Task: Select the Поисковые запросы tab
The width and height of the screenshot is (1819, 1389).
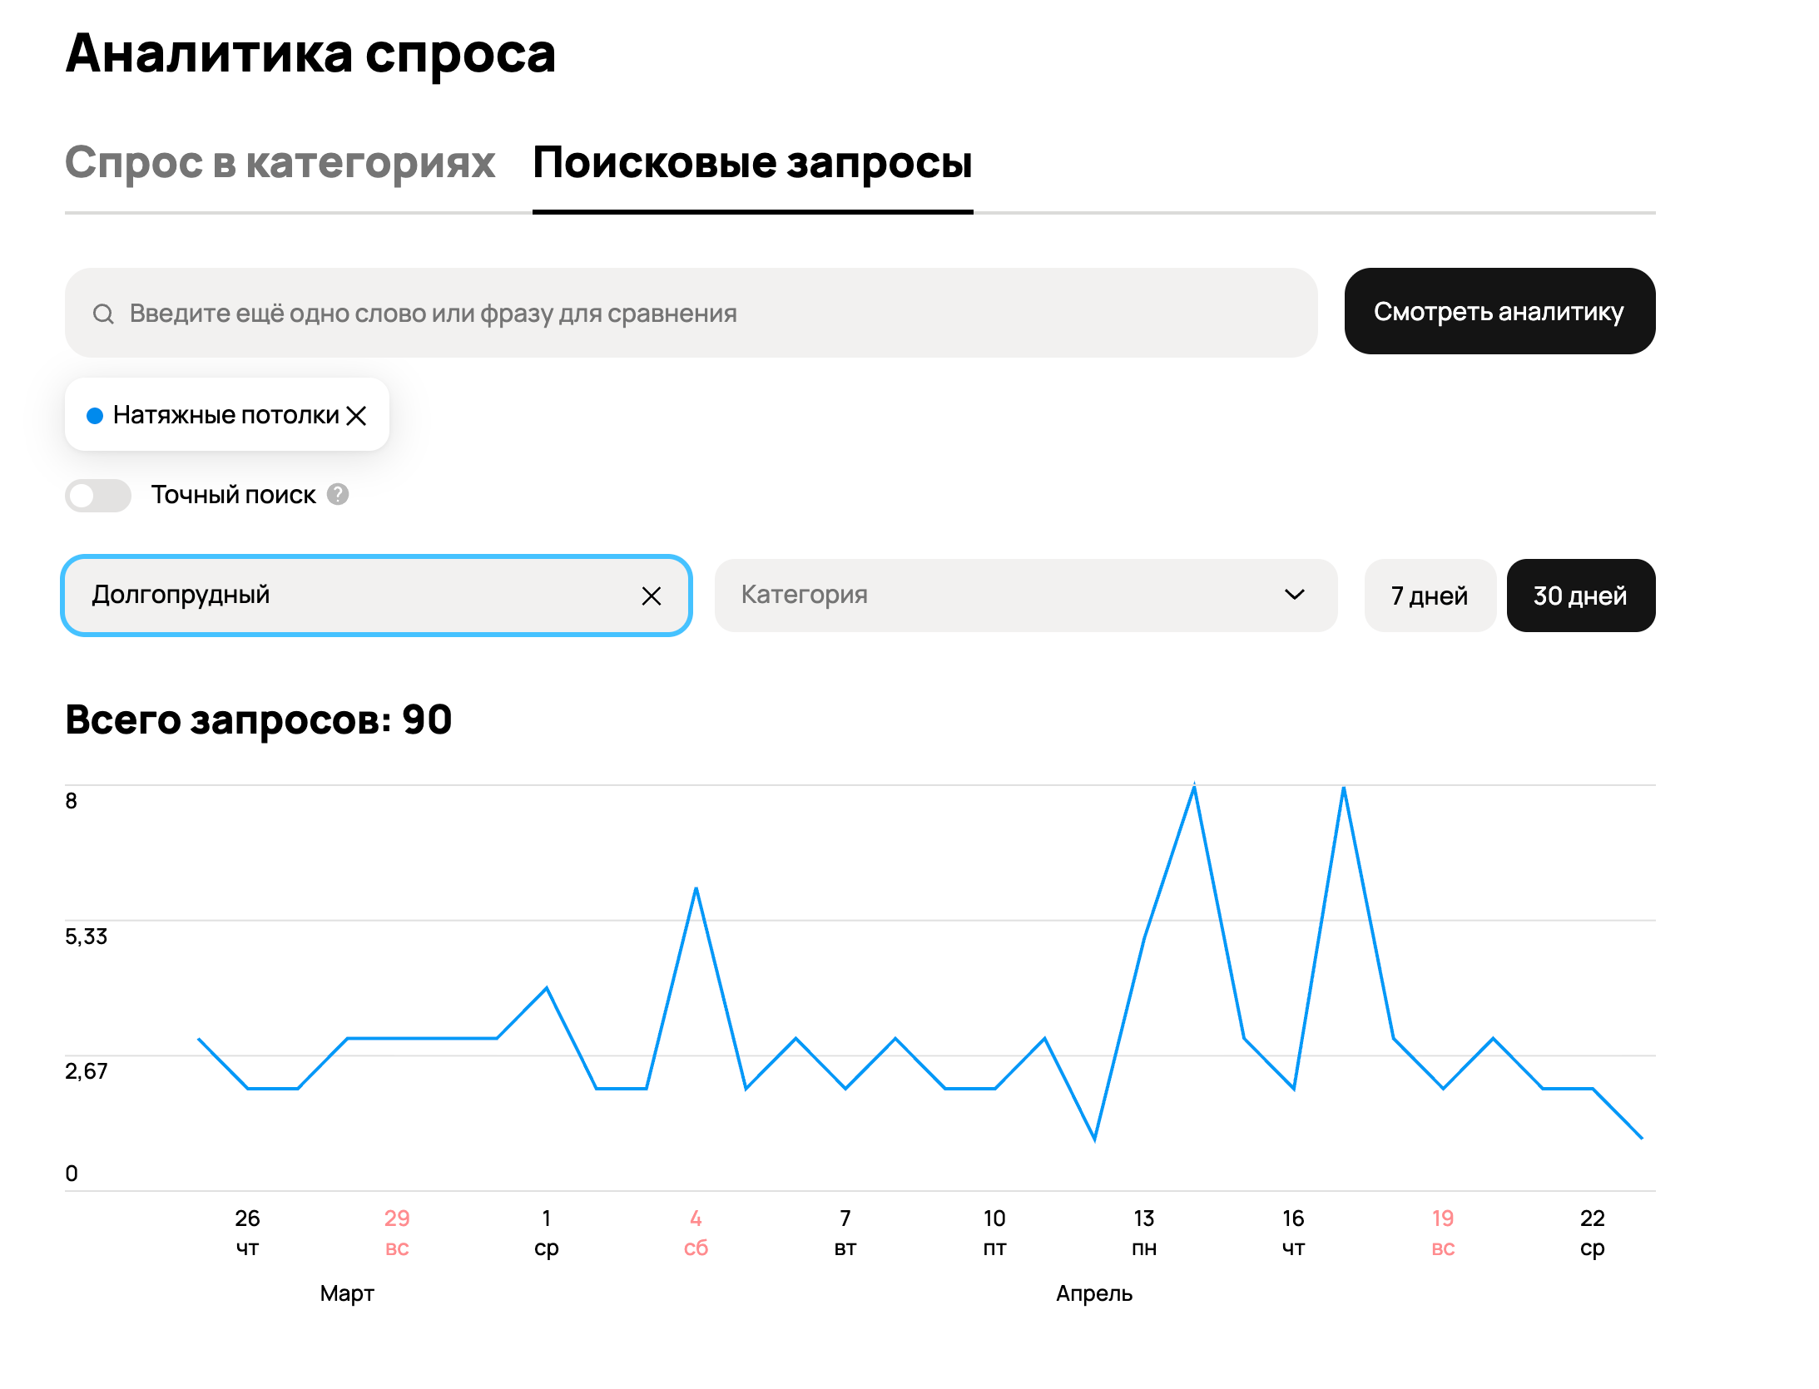Action: click(x=752, y=162)
